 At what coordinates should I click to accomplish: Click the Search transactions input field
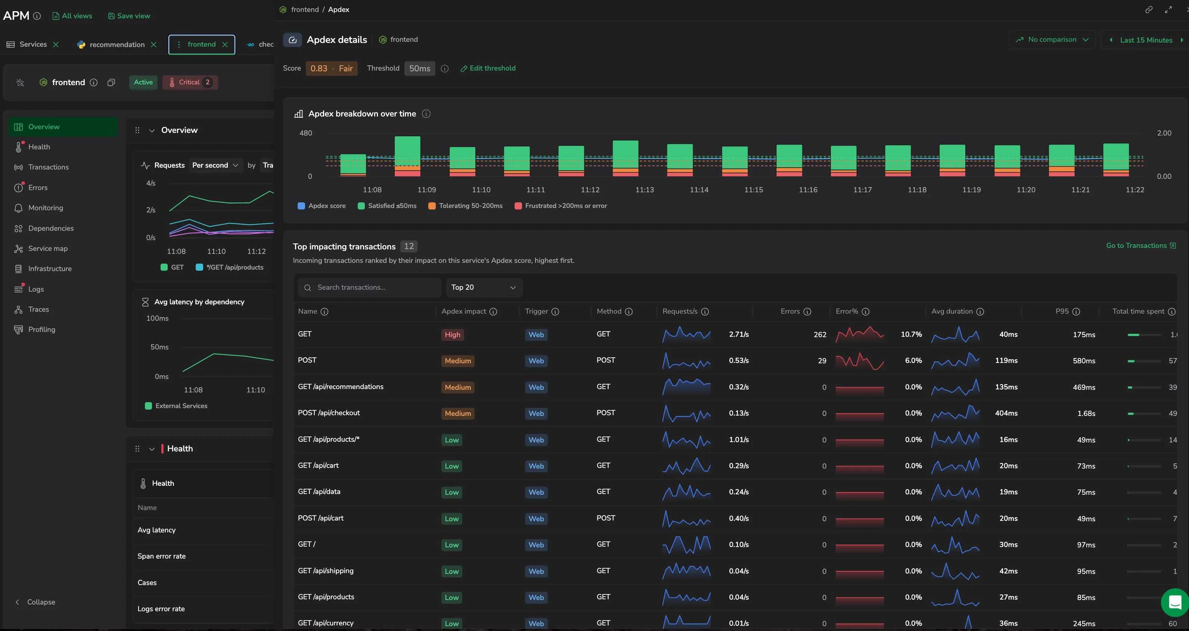click(370, 287)
